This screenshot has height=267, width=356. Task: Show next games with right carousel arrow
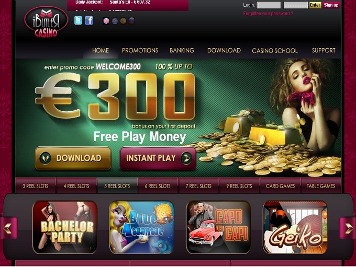[348, 228]
